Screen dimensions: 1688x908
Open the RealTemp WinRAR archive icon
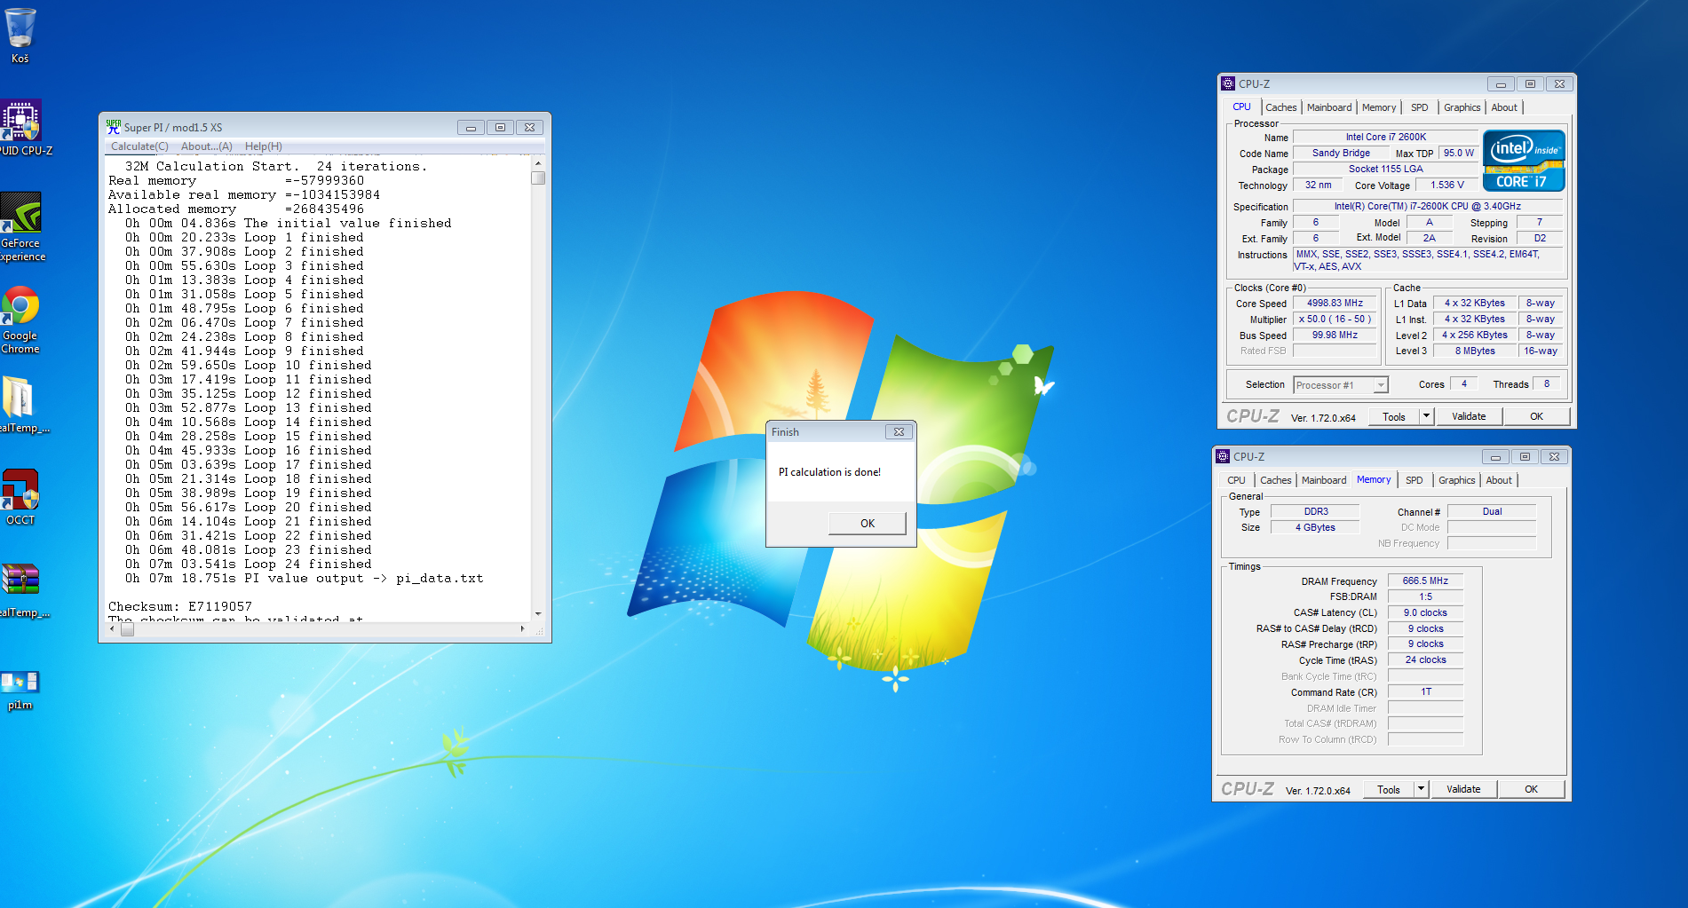tap(20, 589)
